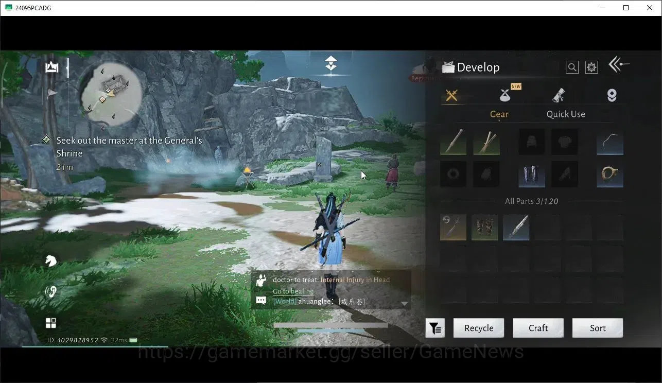Screen dimensions: 662x383
Task: Summon mount with the horse icon
Action: (51, 261)
